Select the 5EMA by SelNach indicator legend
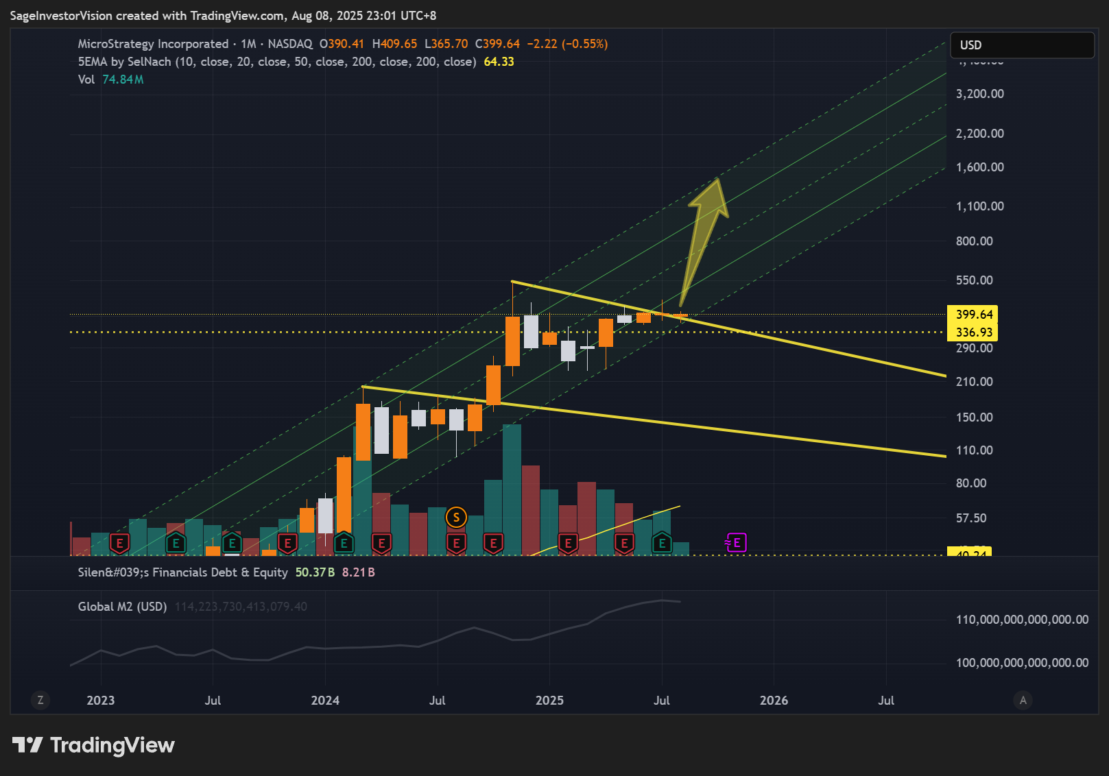The image size is (1109, 776). tap(277, 62)
